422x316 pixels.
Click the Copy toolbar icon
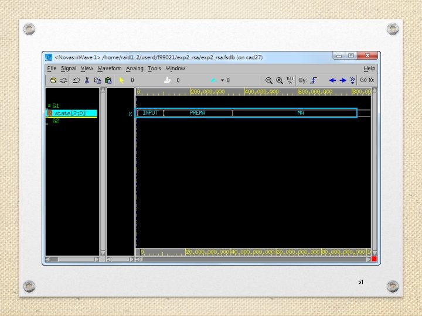coord(97,80)
